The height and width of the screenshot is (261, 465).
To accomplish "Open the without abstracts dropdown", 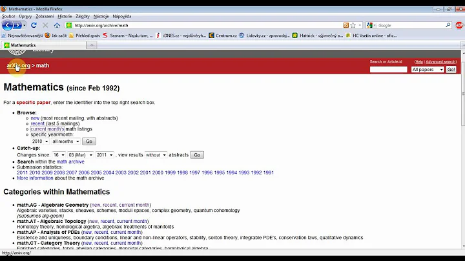I will tap(156, 155).
